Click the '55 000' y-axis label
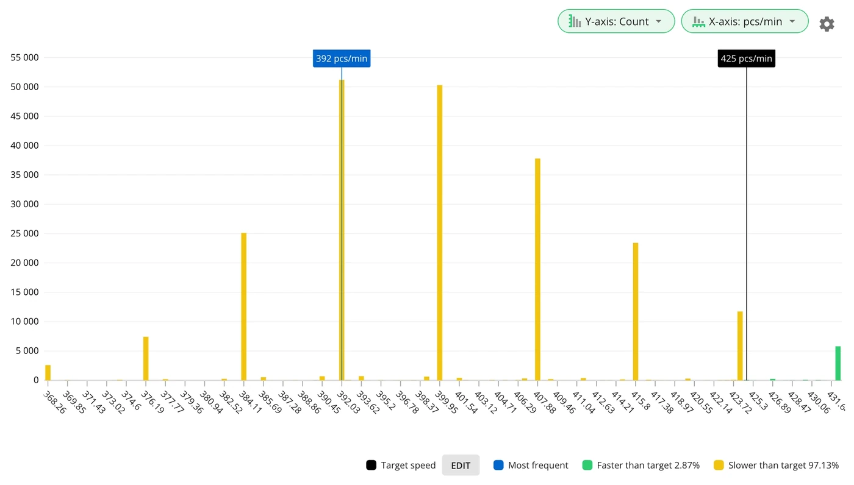This screenshot has width=854, height=485. pos(25,57)
